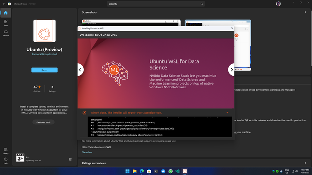Open the first terminal screenshot thumbnail
This screenshot has height=175, width=312.
(x=131, y=23)
